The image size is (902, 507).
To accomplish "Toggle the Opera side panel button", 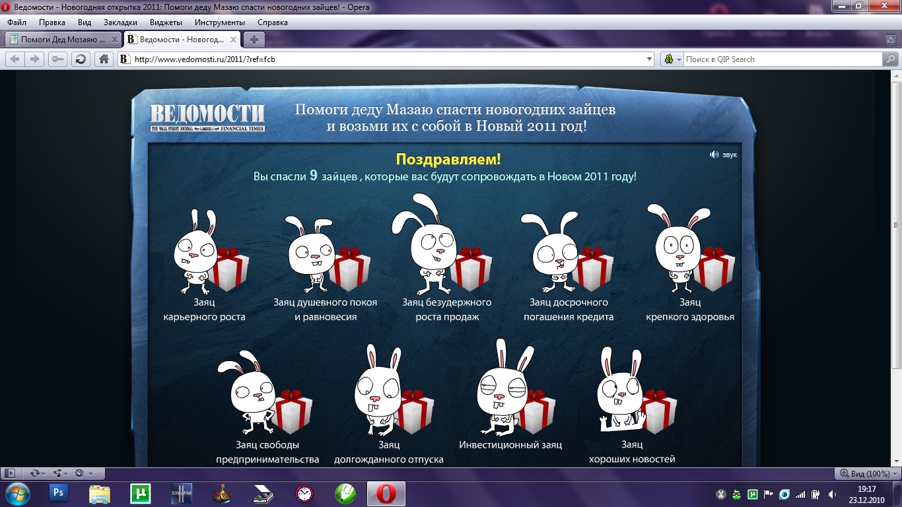I will pyautogui.click(x=9, y=473).
